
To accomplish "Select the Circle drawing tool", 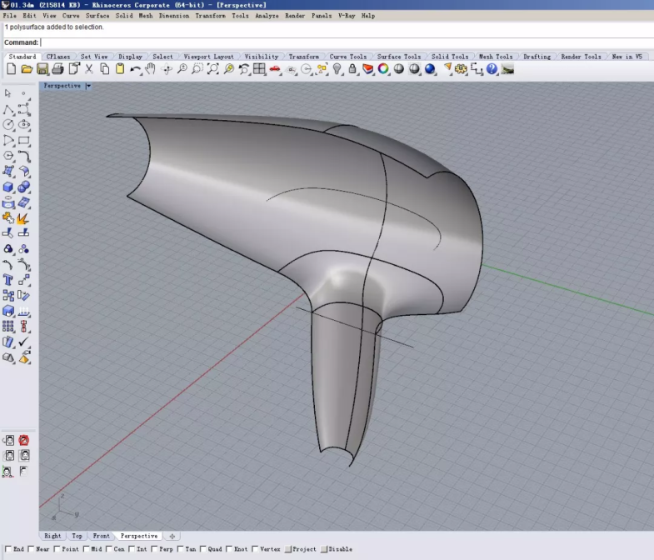I will click(8, 125).
